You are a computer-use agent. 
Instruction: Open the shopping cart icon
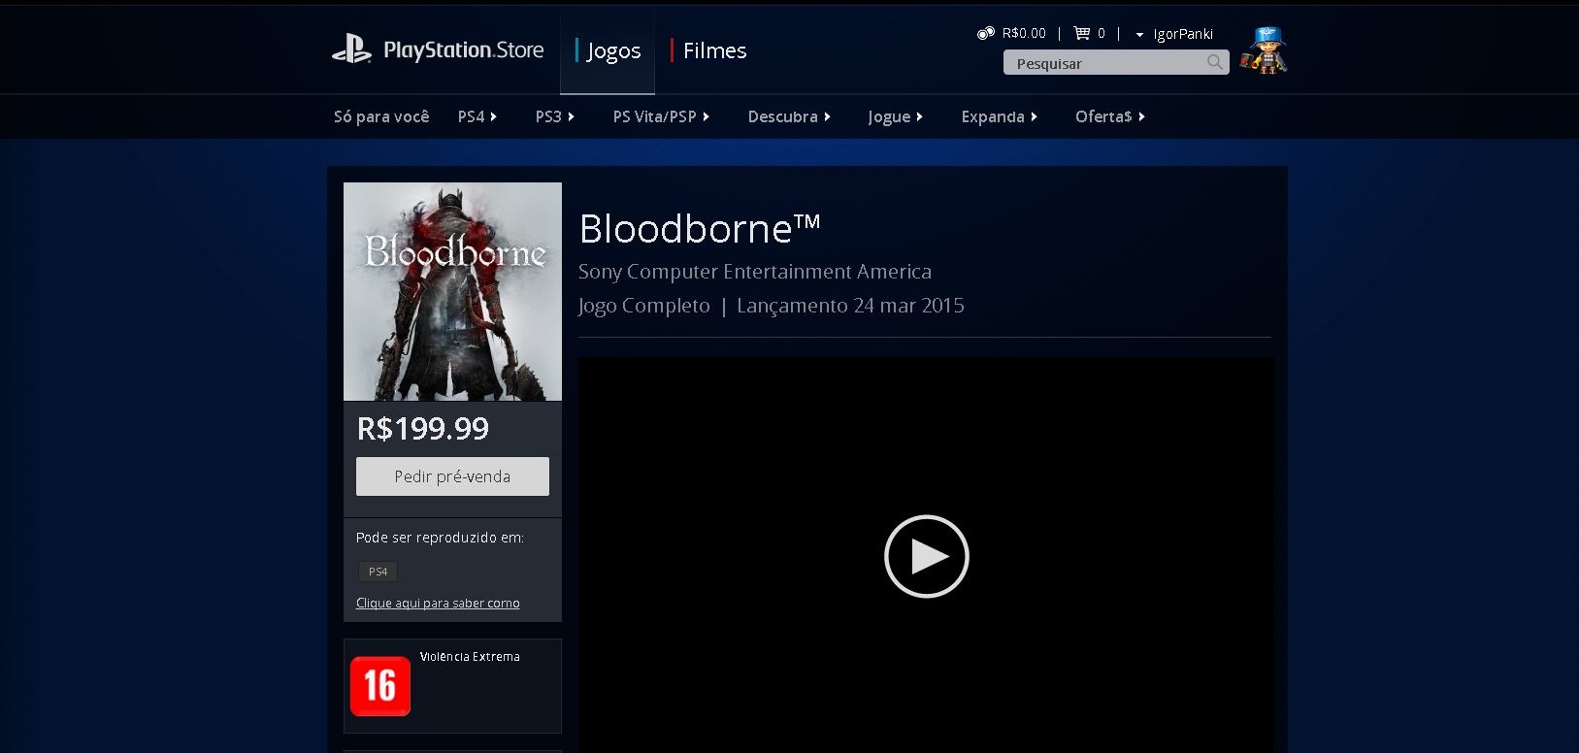click(1082, 33)
